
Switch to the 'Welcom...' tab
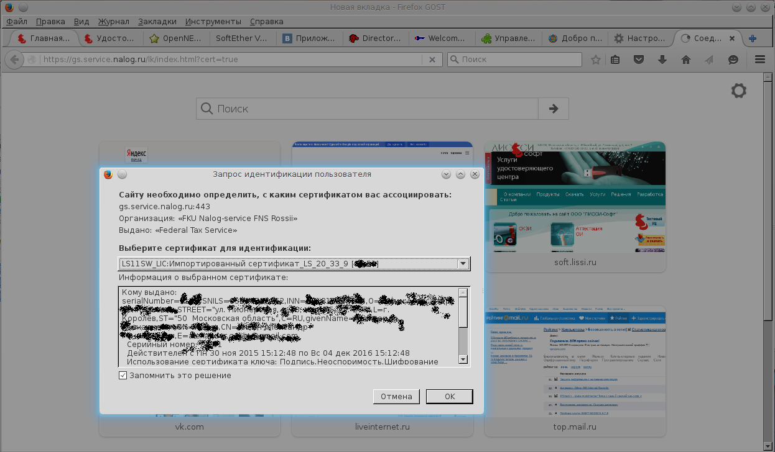click(442, 38)
